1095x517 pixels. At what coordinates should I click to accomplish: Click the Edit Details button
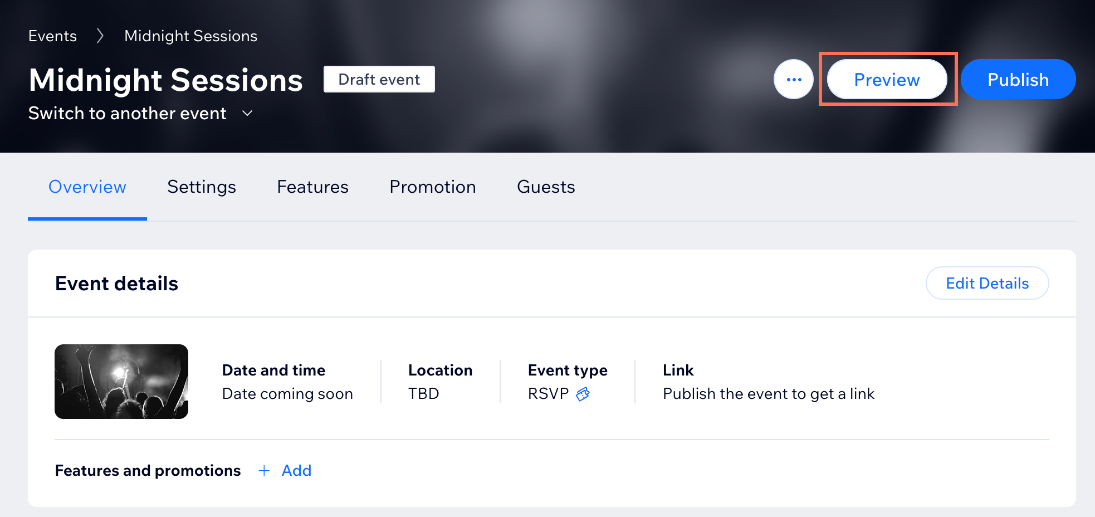[988, 283]
